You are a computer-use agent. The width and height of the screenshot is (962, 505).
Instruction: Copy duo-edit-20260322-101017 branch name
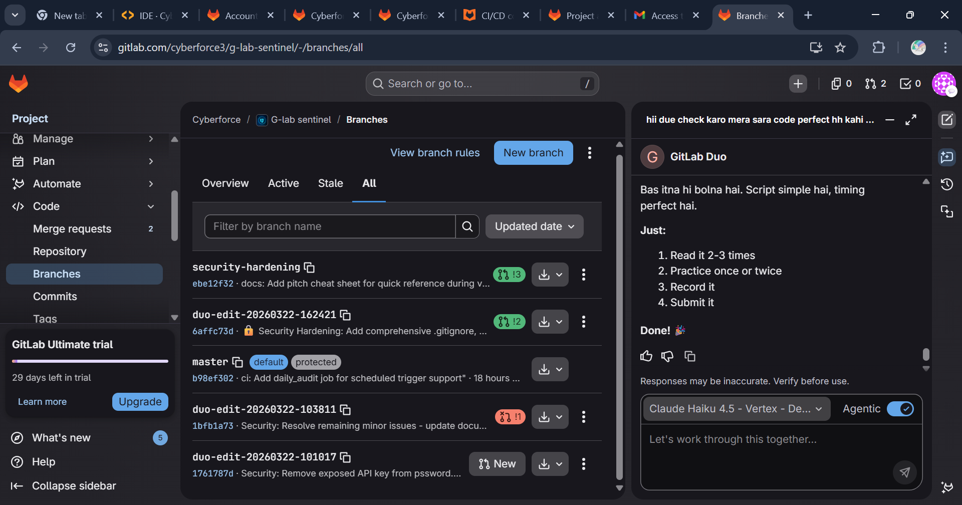tap(345, 457)
